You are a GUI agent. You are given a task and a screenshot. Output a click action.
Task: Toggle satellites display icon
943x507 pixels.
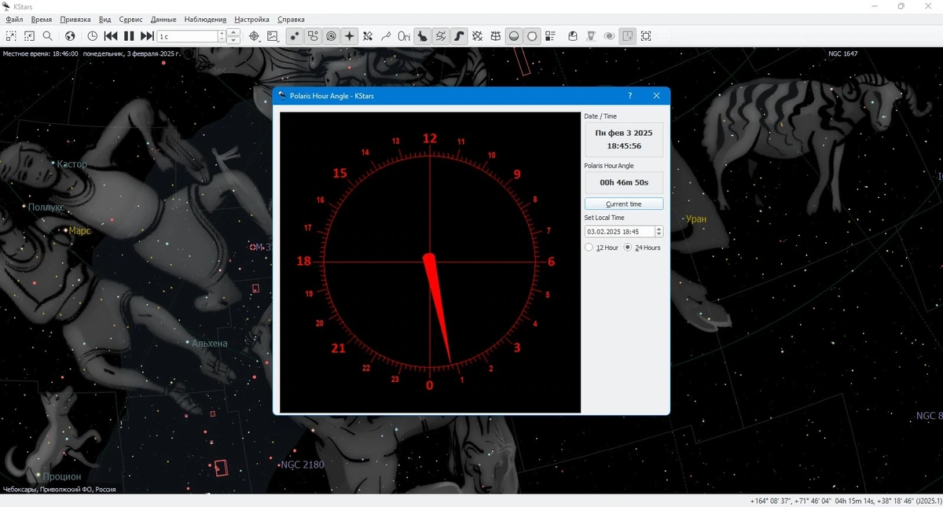[368, 36]
